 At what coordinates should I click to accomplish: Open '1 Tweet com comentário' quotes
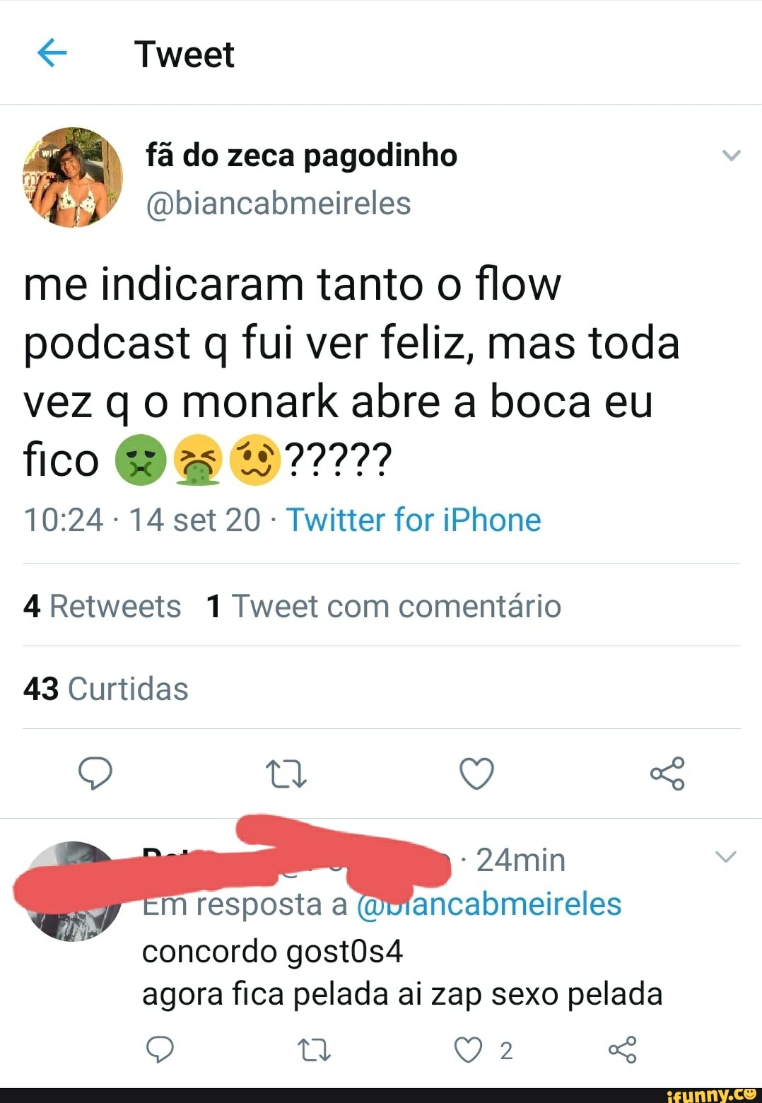point(383,606)
